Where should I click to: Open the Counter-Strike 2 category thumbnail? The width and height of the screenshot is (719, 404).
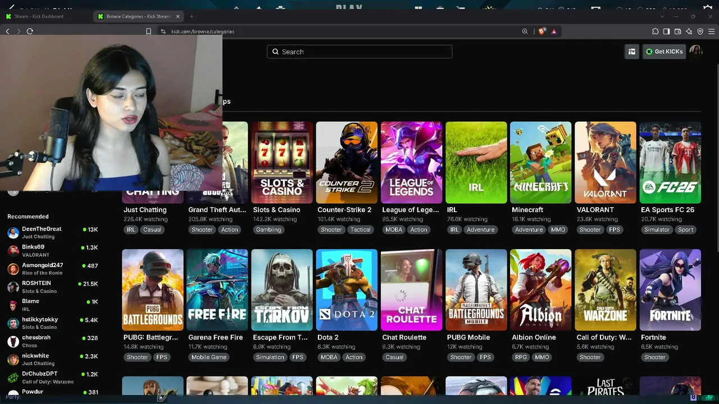pyautogui.click(x=347, y=163)
